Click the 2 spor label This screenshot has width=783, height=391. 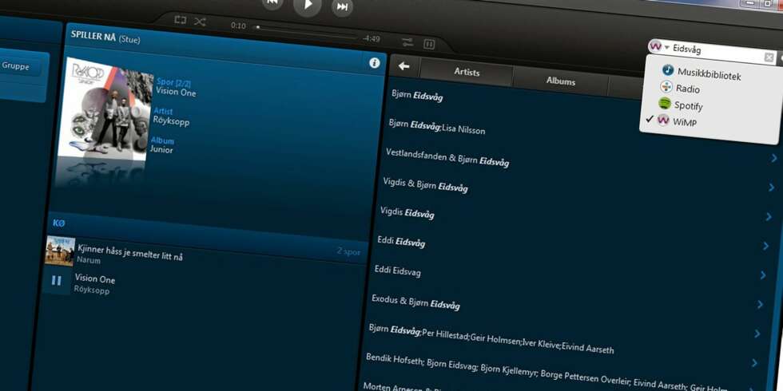(348, 252)
